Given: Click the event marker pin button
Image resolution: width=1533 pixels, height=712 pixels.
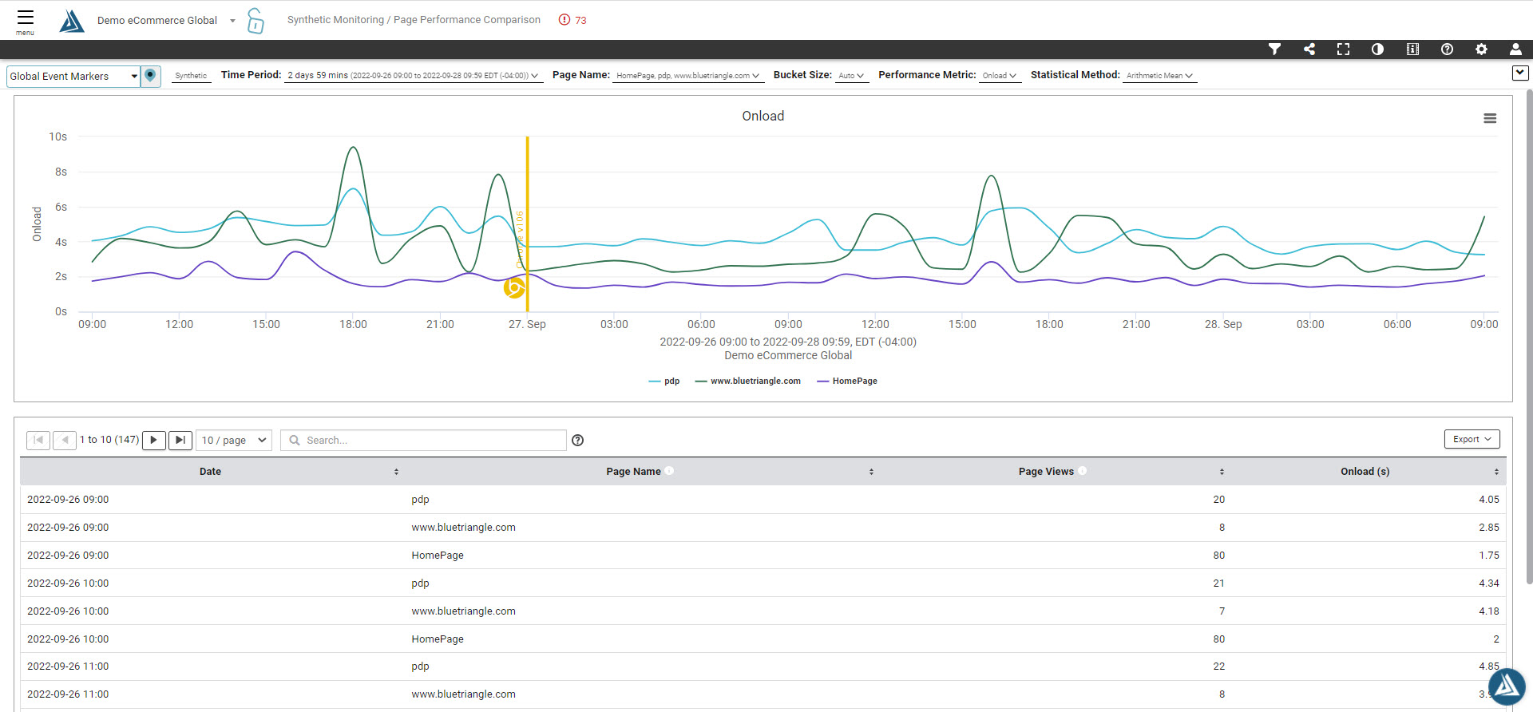Looking at the screenshot, I should pos(151,76).
